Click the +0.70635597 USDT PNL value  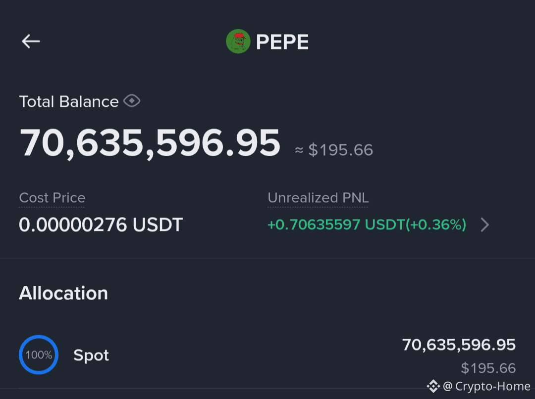tap(367, 224)
